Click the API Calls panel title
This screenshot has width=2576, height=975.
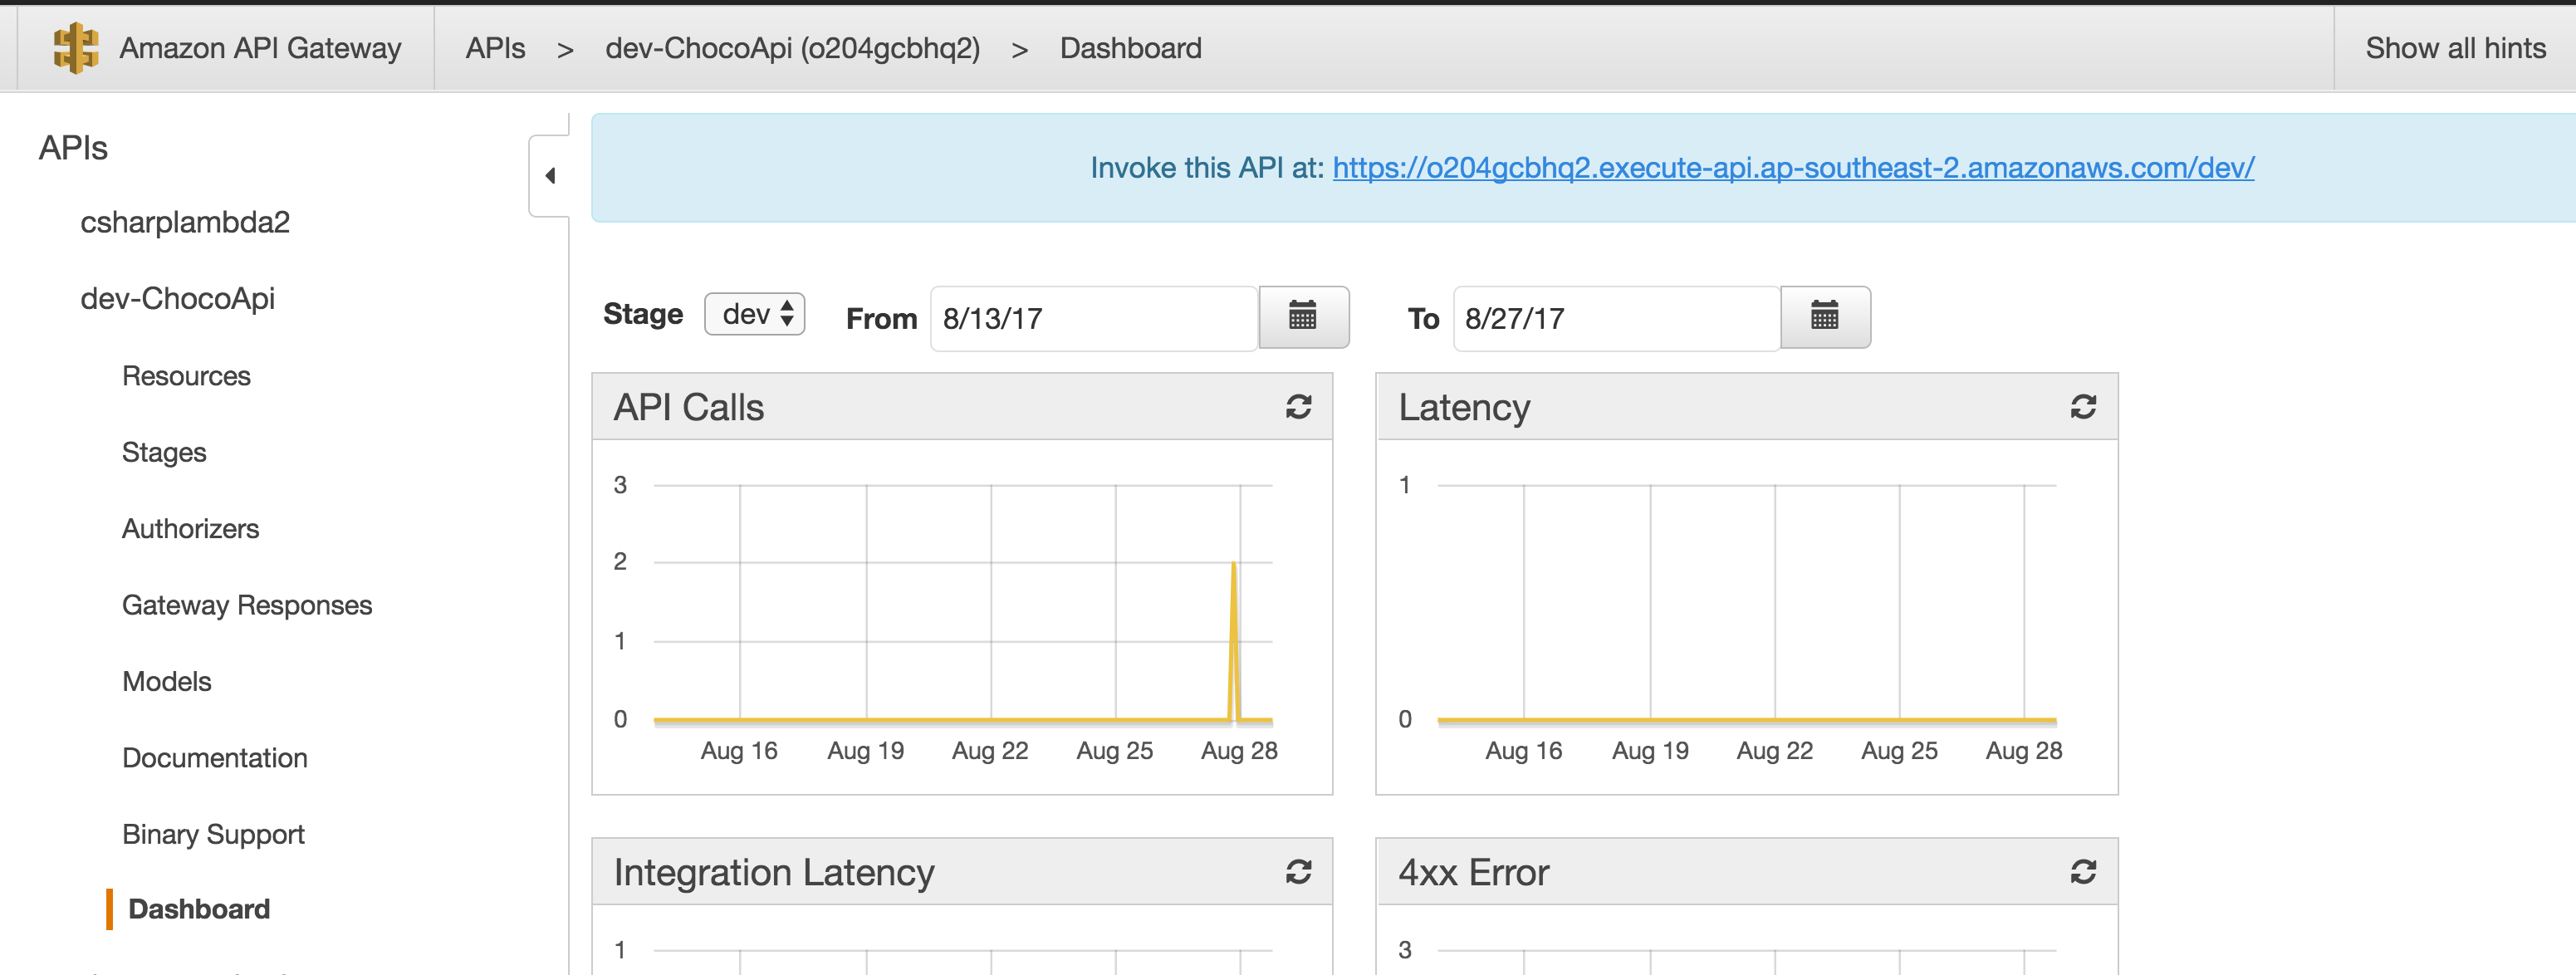(x=688, y=407)
